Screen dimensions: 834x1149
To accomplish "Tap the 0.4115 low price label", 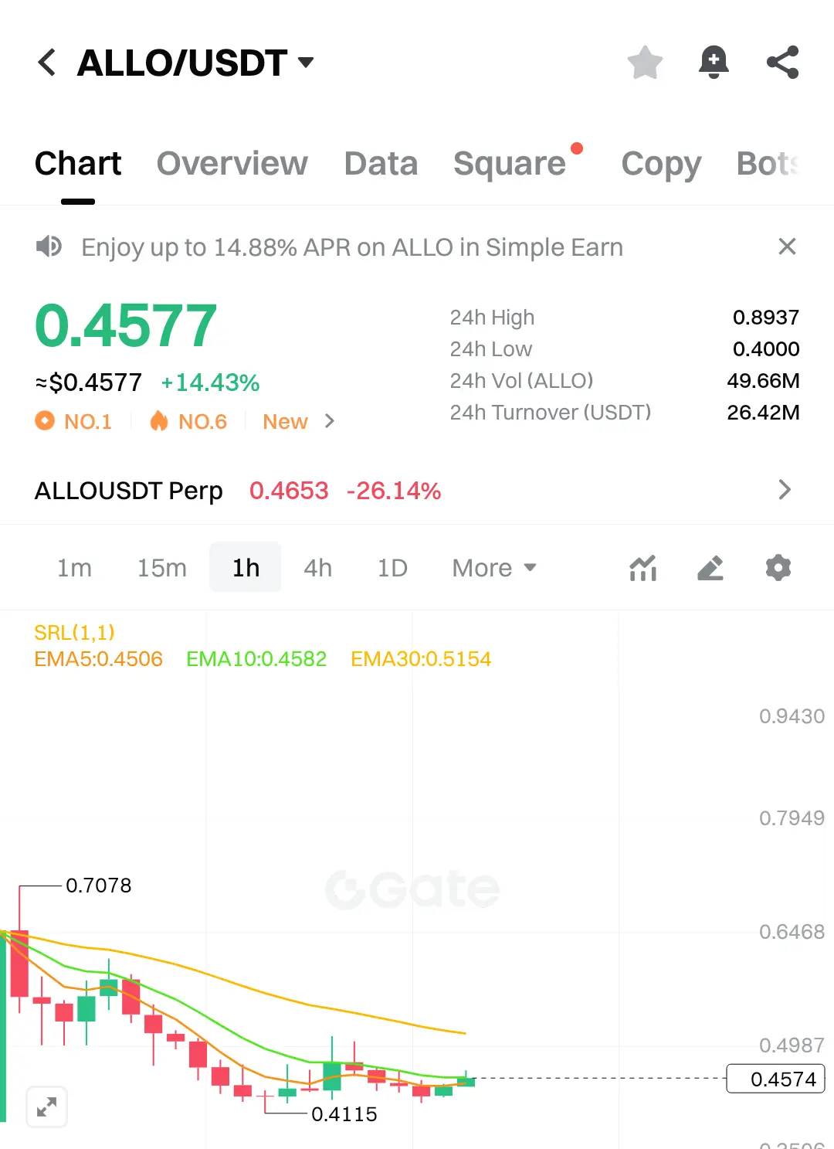I will (x=344, y=1114).
